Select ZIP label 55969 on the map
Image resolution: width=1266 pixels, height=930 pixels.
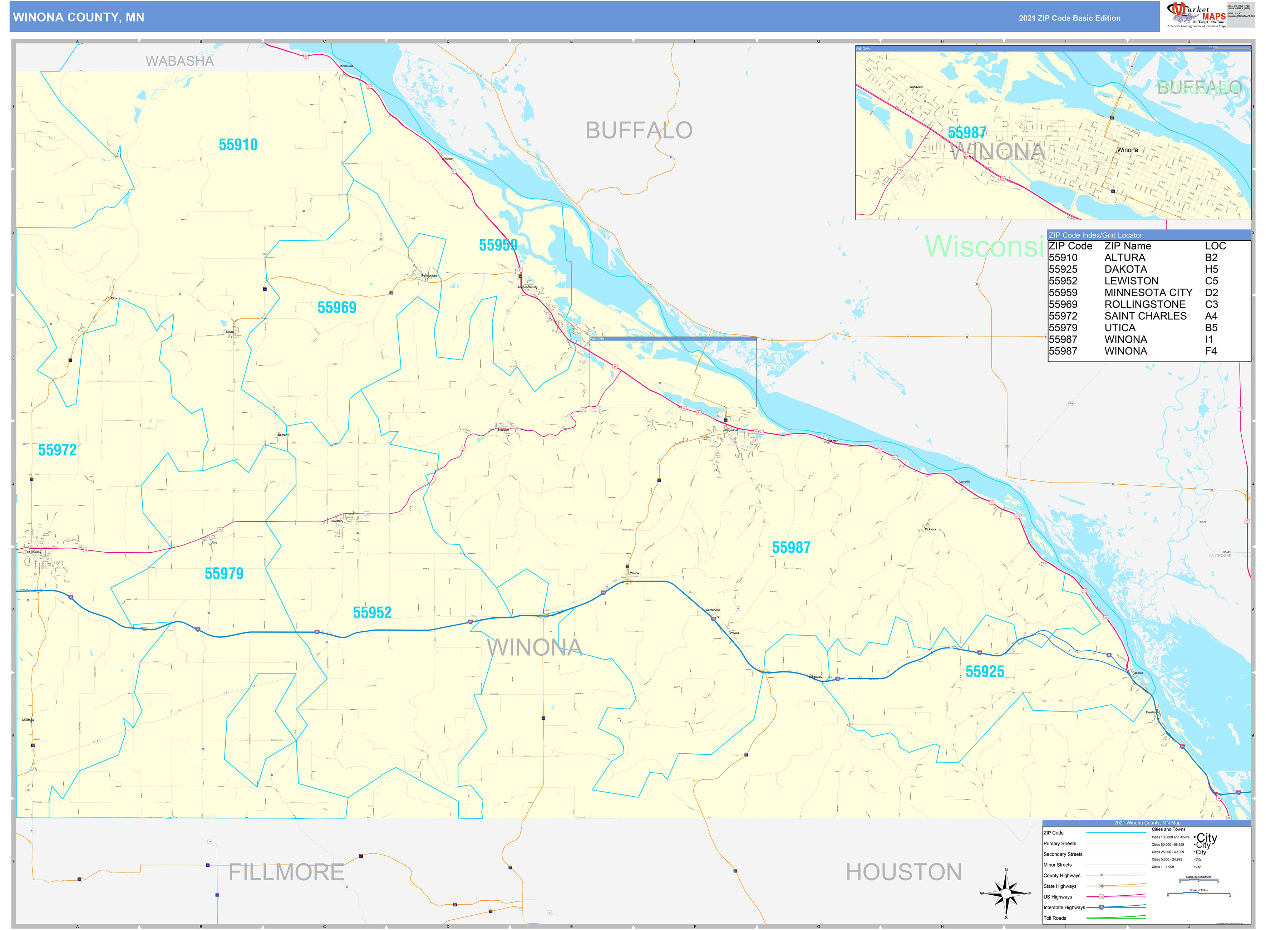click(336, 307)
